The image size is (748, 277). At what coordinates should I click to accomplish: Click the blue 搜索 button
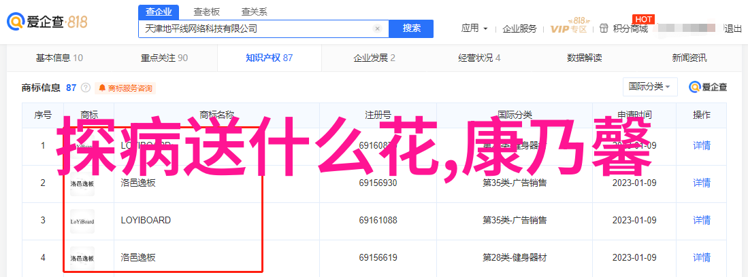[x=411, y=29]
